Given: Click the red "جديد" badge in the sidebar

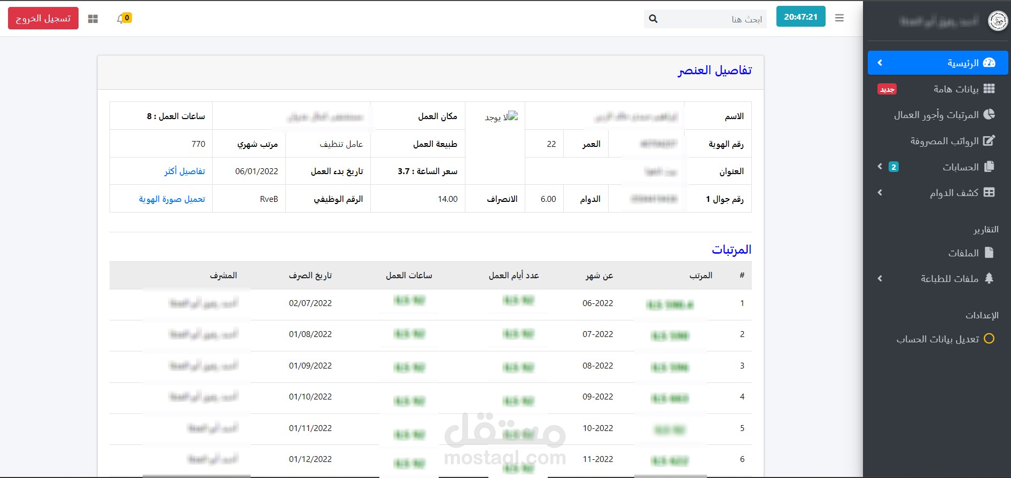Looking at the screenshot, I should (x=887, y=89).
